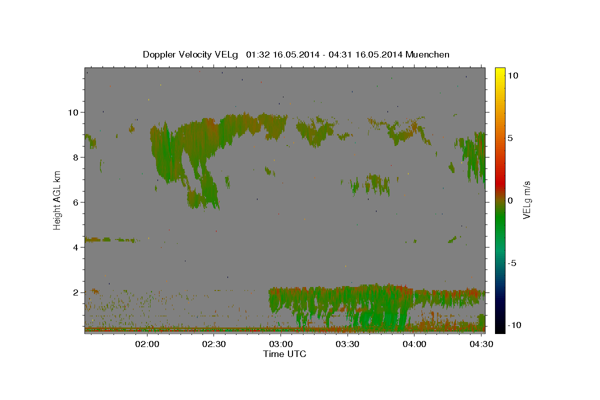Select the 'Time UTC' axis label
This screenshot has width=600, height=400.
click(x=284, y=354)
